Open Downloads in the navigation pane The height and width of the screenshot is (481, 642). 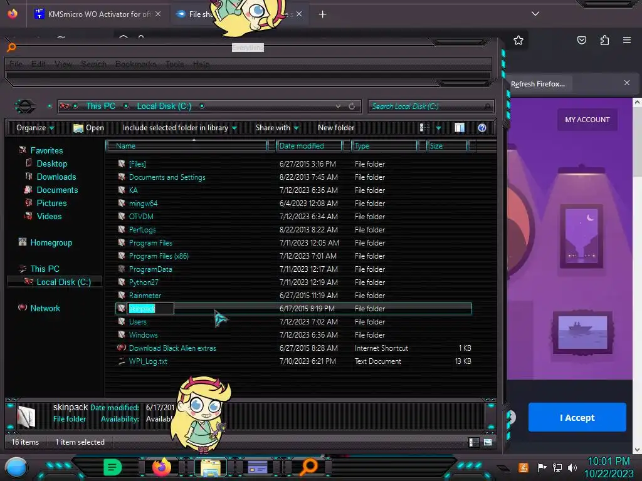pos(56,177)
